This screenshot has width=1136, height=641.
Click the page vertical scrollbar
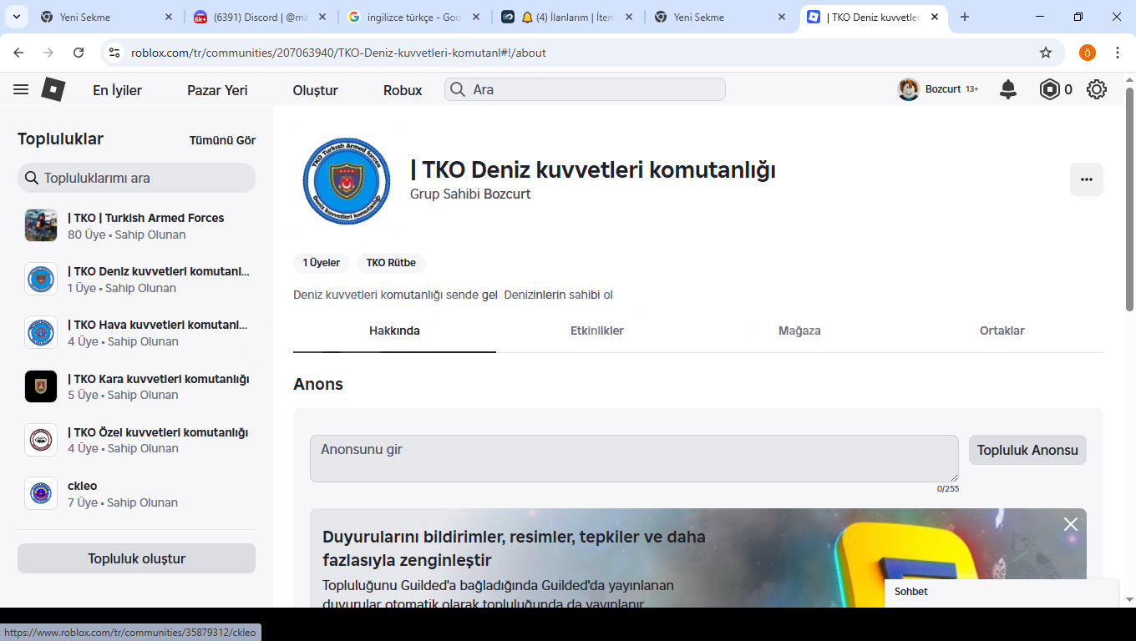(x=1129, y=200)
